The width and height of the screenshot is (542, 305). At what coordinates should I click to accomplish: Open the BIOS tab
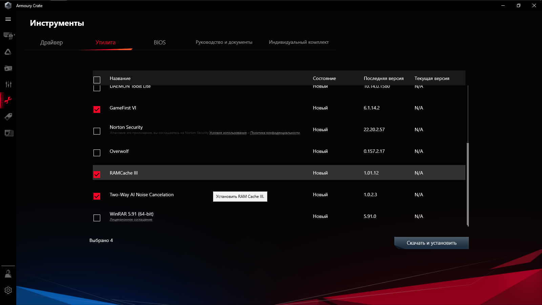(x=160, y=42)
